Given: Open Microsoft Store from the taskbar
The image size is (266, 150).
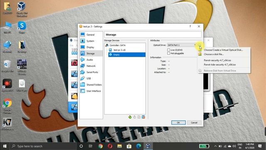Looking at the screenshot, I should [129, 146].
